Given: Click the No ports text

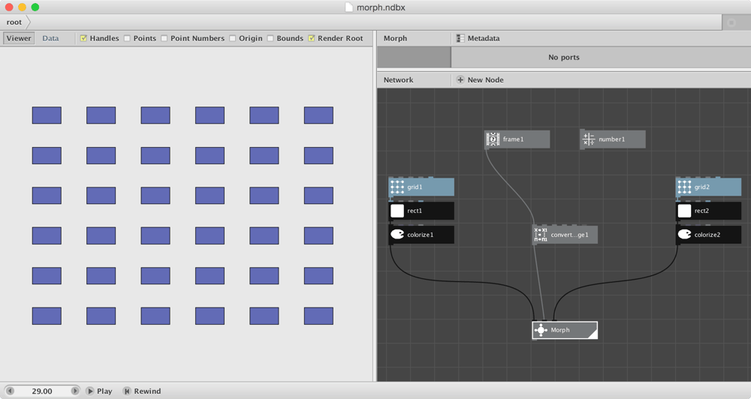Looking at the screenshot, I should 564,58.
